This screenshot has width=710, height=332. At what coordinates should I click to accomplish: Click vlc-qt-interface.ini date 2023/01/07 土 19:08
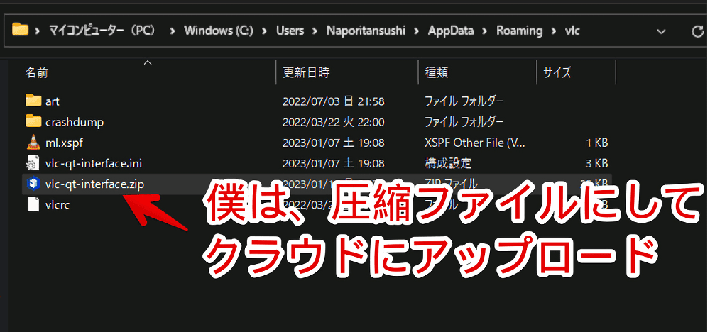coord(333,163)
